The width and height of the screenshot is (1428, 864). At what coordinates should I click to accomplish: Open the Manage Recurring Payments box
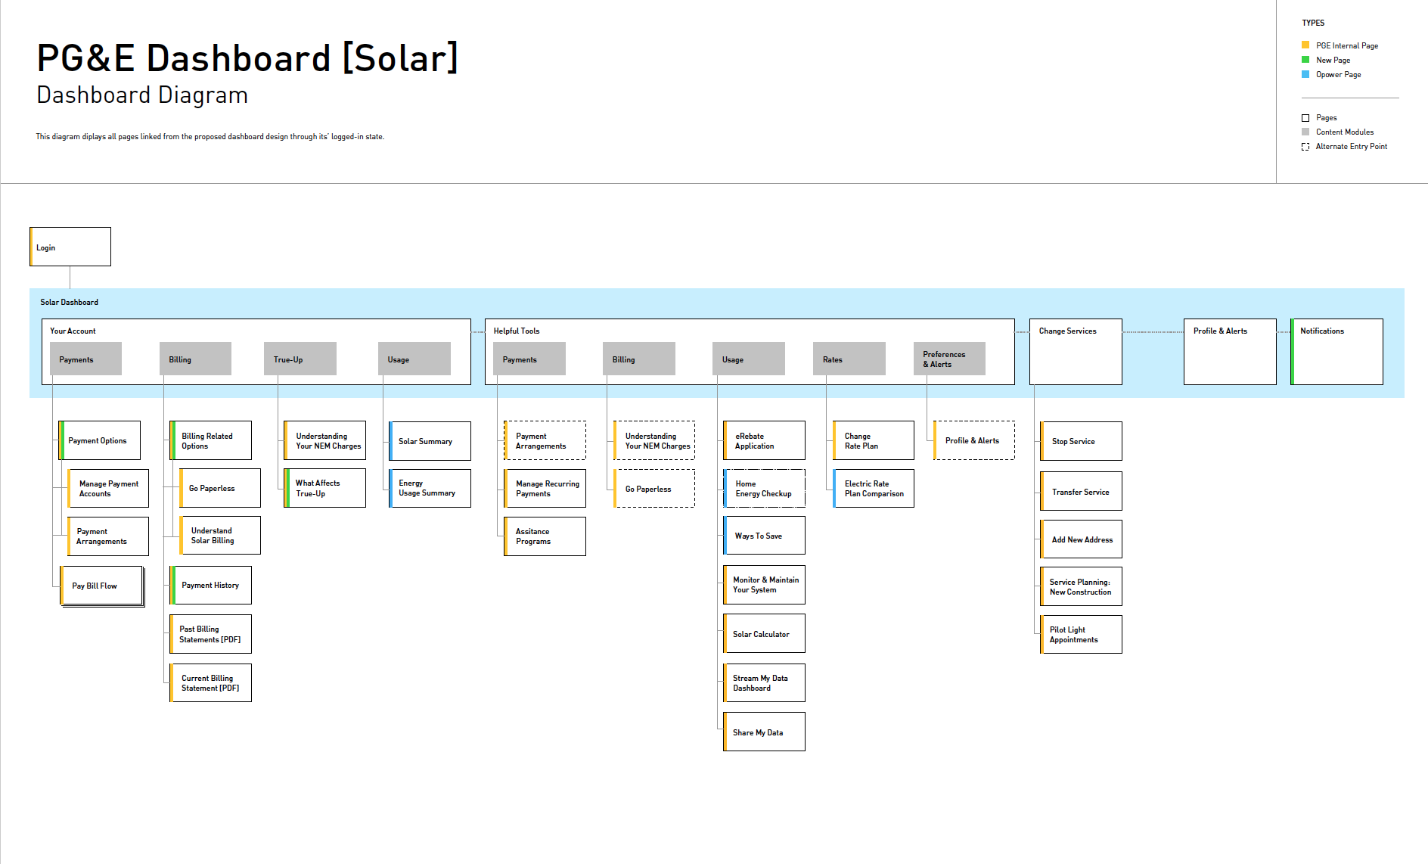click(x=545, y=488)
